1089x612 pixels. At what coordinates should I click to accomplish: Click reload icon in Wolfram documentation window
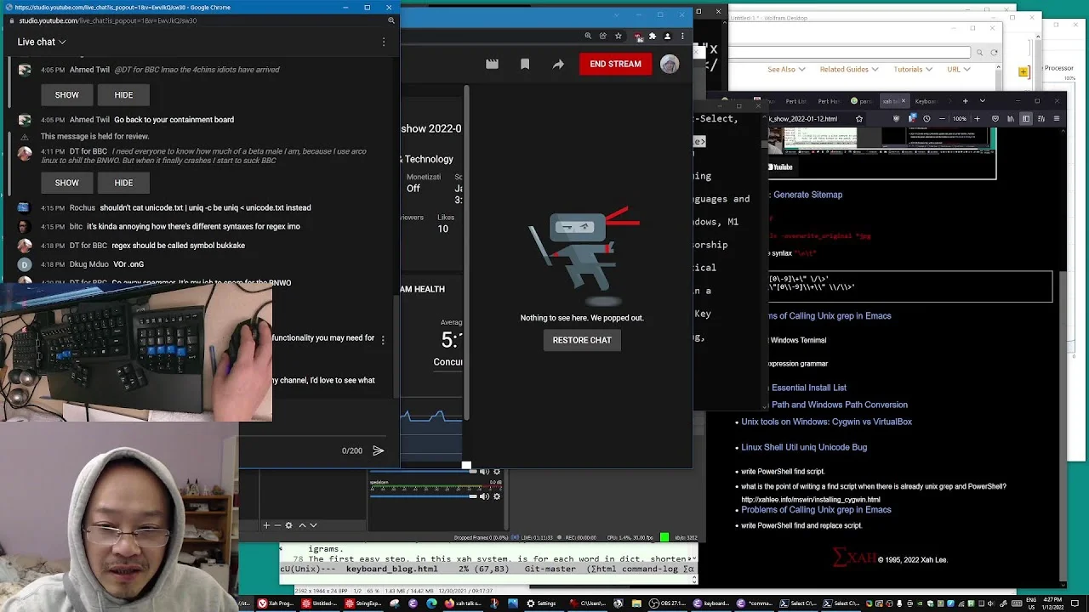[x=994, y=52]
